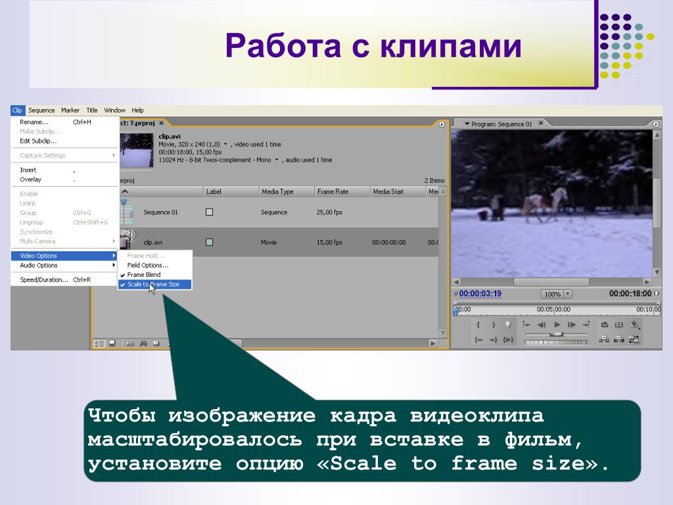Open the Clip menu
Viewport: 673px width, 505px height.
tap(17, 110)
